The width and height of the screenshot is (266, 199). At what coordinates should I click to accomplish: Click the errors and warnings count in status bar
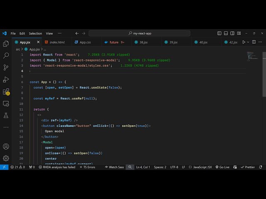pos(17,167)
